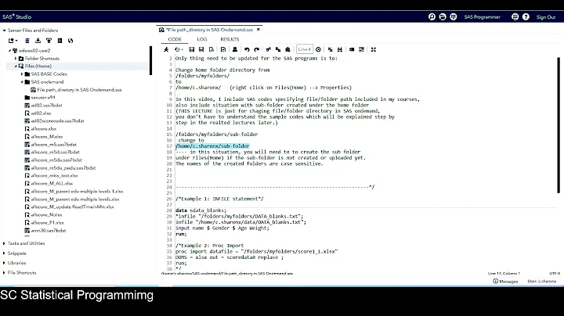Click the Clear All Code icon

point(331,49)
